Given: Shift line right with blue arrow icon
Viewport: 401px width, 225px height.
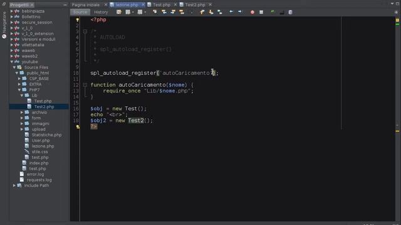Looking at the screenshot, I should (x=240, y=12).
